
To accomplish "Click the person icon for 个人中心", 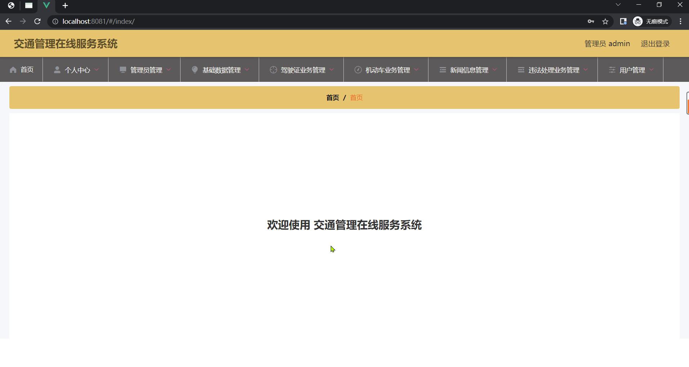I will pos(57,70).
